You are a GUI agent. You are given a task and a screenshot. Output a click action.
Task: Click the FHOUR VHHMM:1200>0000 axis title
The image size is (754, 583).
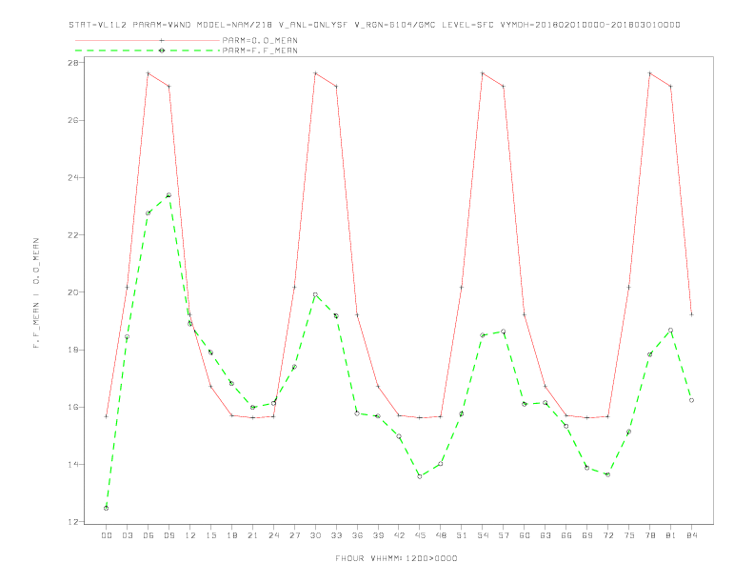pyautogui.click(x=396, y=558)
